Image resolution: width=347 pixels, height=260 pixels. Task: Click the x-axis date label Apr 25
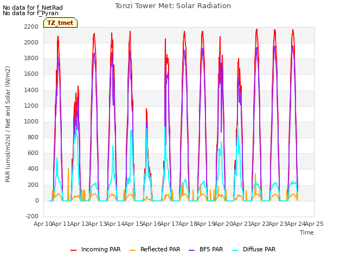pyautogui.click(x=314, y=224)
